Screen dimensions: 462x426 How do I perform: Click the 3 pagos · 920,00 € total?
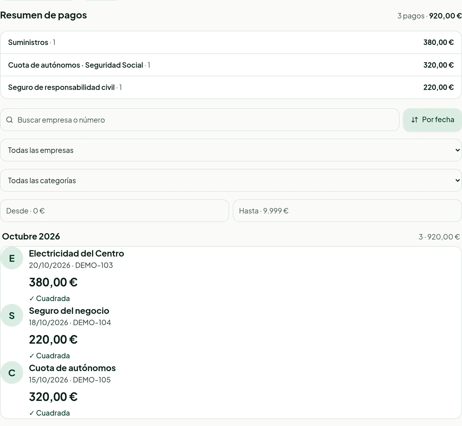pyautogui.click(x=429, y=16)
